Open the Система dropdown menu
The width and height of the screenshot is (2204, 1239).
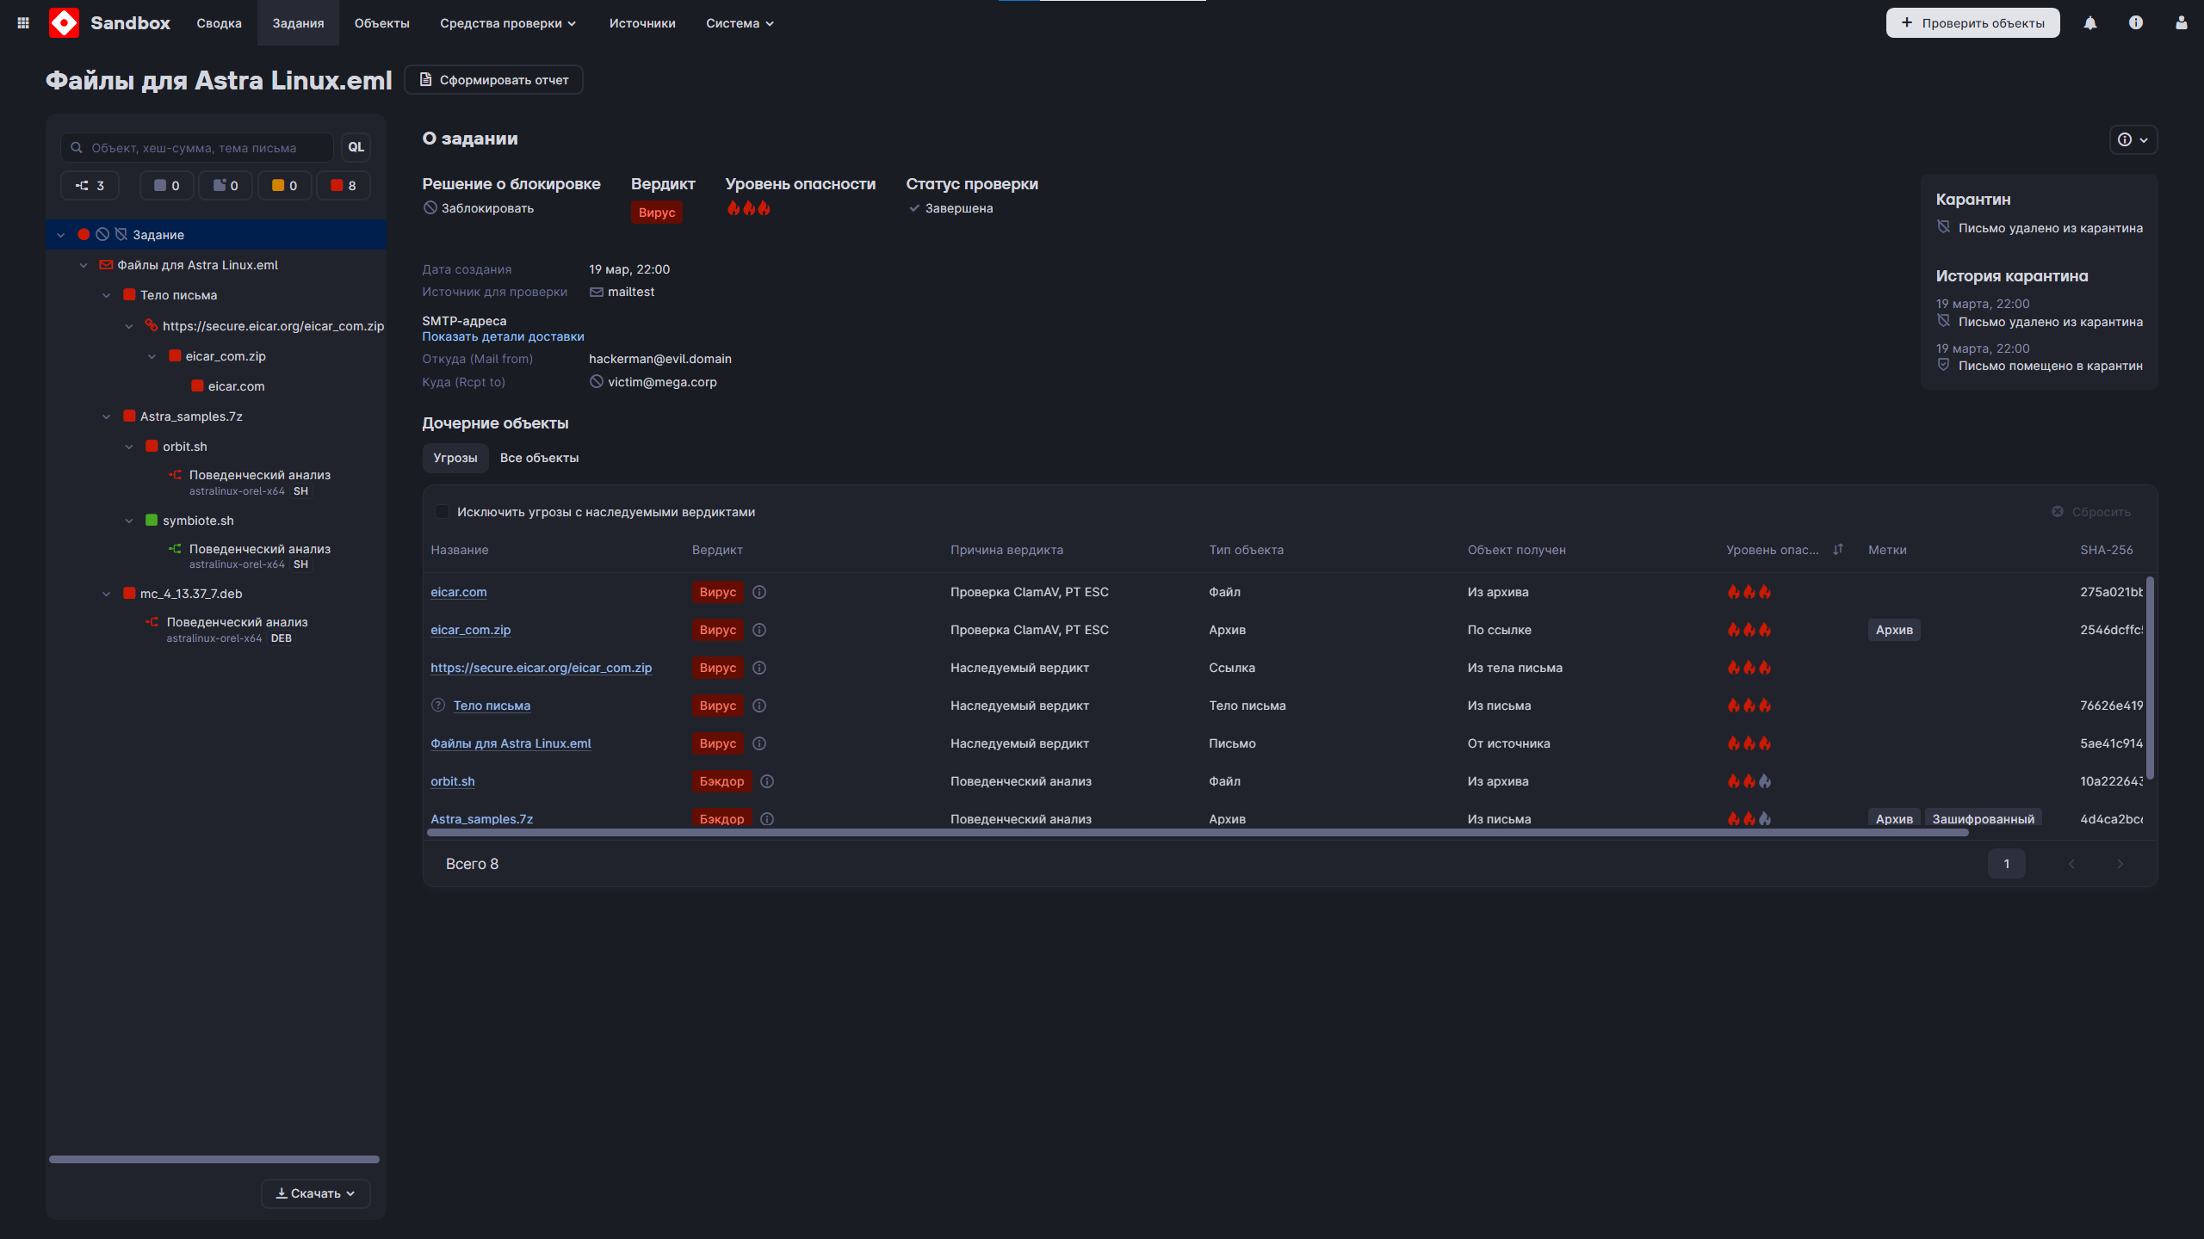pyautogui.click(x=740, y=23)
